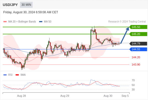Click the Sep 5 date axis label
Screen dimensions: 148x100
click(x=125, y=96)
